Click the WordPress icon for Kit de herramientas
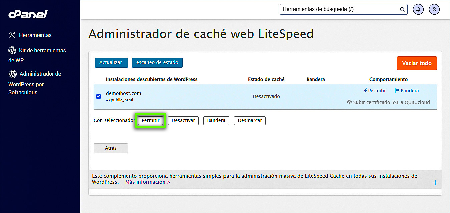Image resolution: width=450 pixels, height=213 pixels. click(x=12, y=50)
